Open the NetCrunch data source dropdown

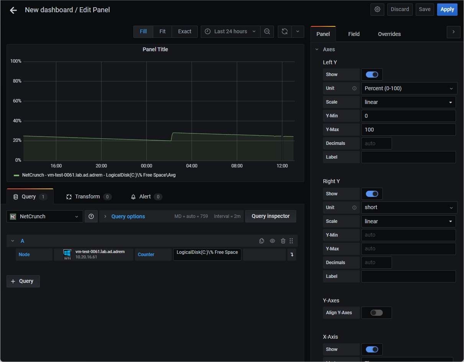tap(45, 216)
